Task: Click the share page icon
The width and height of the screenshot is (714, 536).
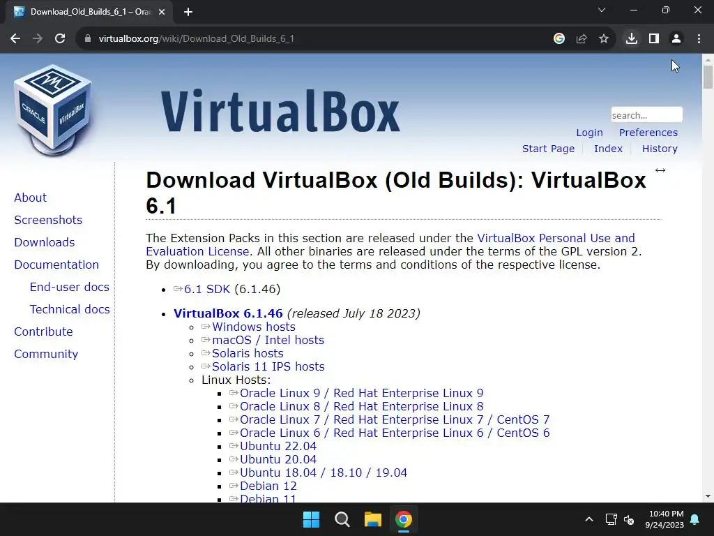Action: click(x=582, y=39)
